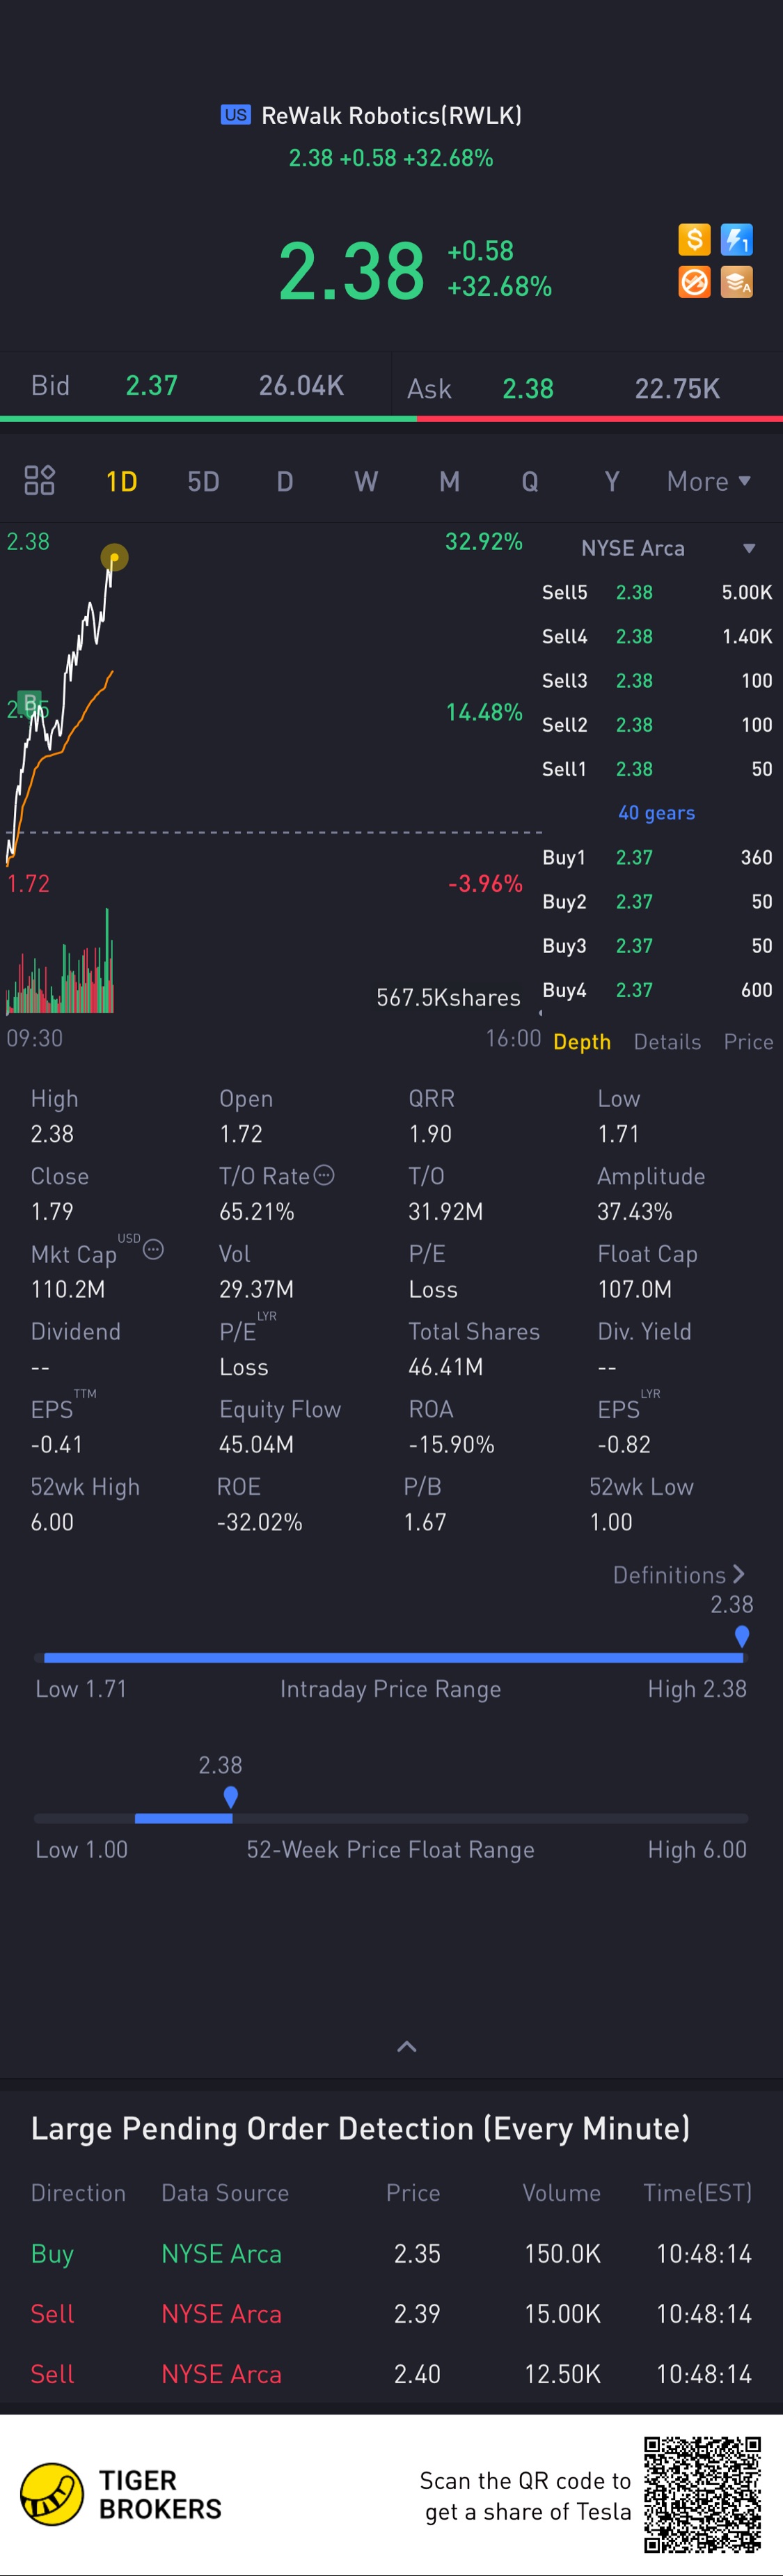The width and height of the screenshot is (783, 2576).
Task: Tap the ReWalk Robotics(RWLK) title
Action: [391, 116]
